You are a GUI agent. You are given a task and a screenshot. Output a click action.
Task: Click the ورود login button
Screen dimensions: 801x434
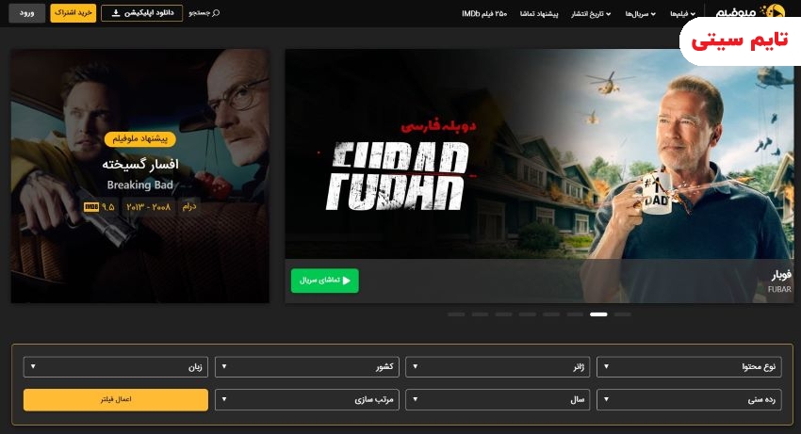(x=26, y=13)
